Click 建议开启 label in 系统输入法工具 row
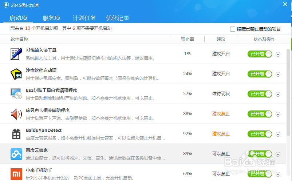The height and width of the screenshot is (181, 292). [x=221, y=54]
